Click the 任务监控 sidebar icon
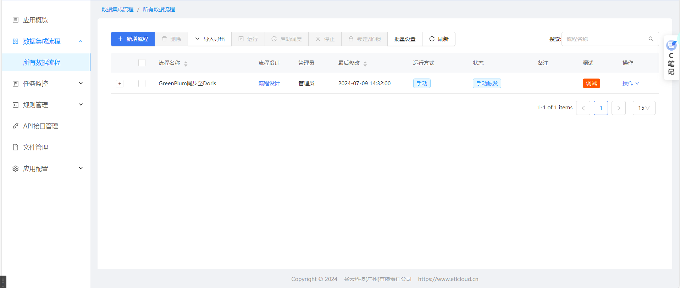The image size is (680, 288). pyautogui.click(x=16, y=84)
